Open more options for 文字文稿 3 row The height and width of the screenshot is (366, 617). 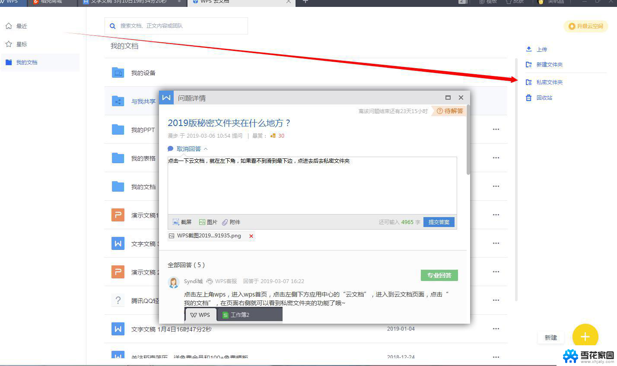point(496,243)
